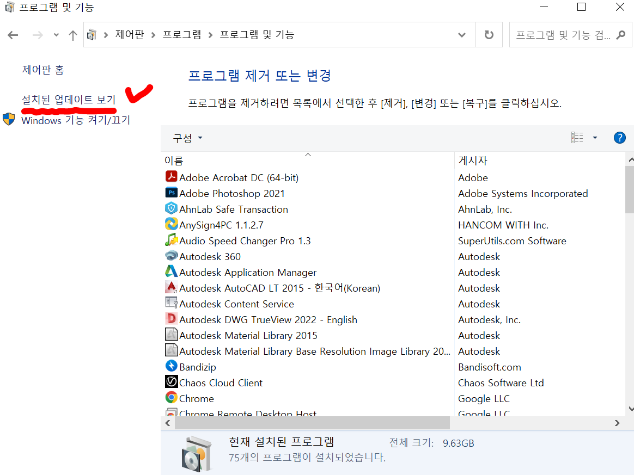This screenshot has width=634, height=475.
Task: Select Audio Speed Changer Pro 1.3
Action: click(x=245, y=240)
